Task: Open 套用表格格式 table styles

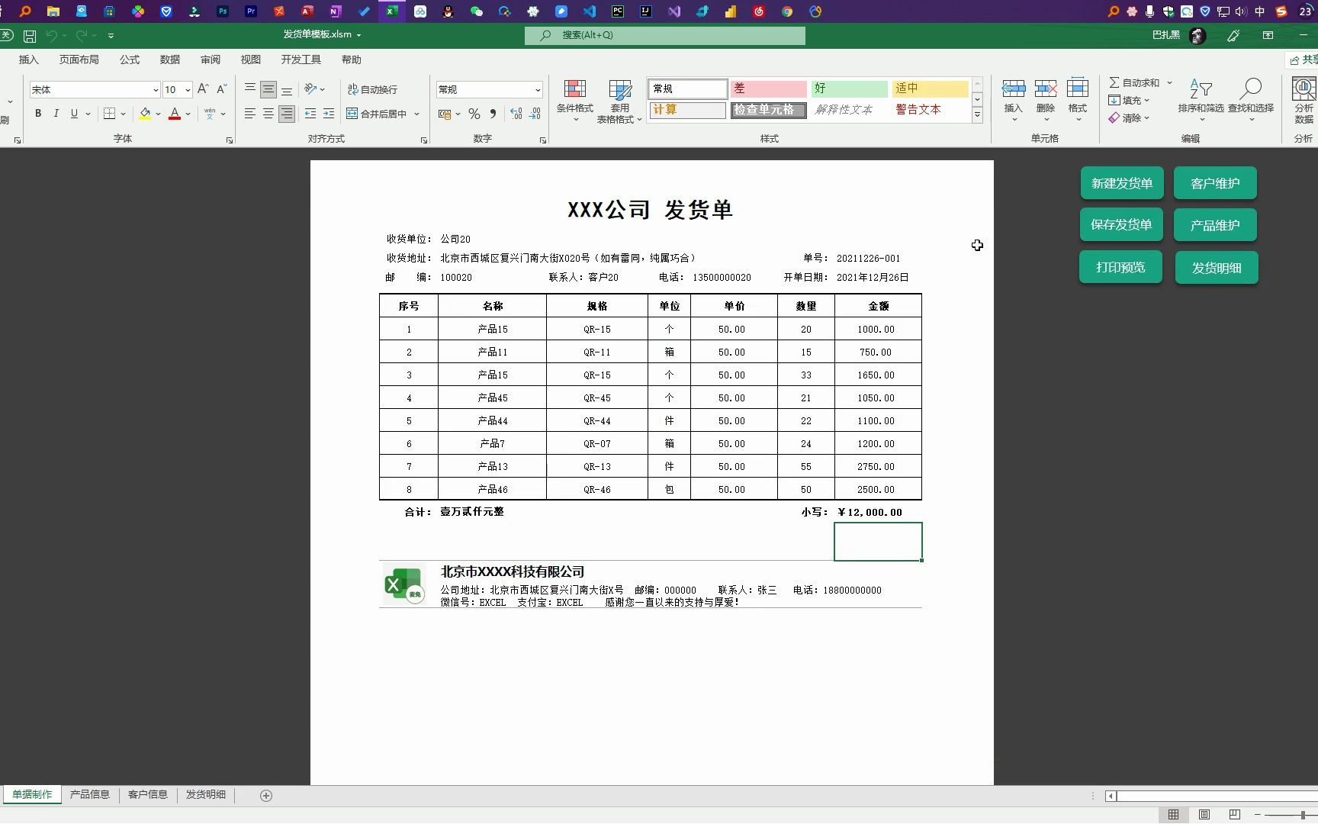Action: coord(619,101)
